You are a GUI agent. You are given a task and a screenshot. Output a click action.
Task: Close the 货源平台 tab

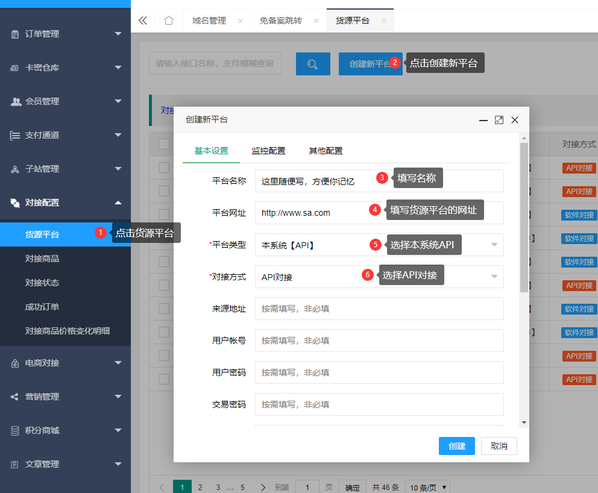(x=383, y=20)
